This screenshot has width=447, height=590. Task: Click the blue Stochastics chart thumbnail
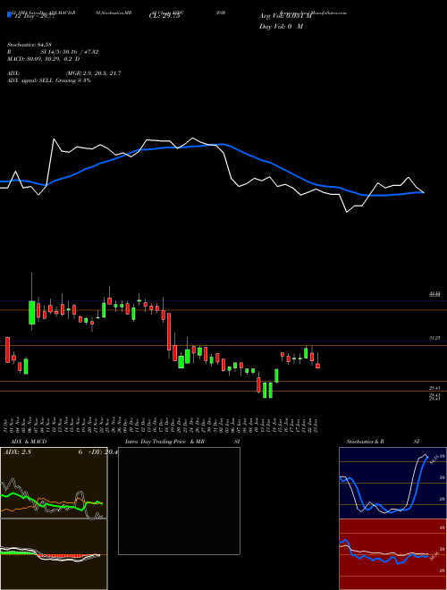[x=392, y=483]
